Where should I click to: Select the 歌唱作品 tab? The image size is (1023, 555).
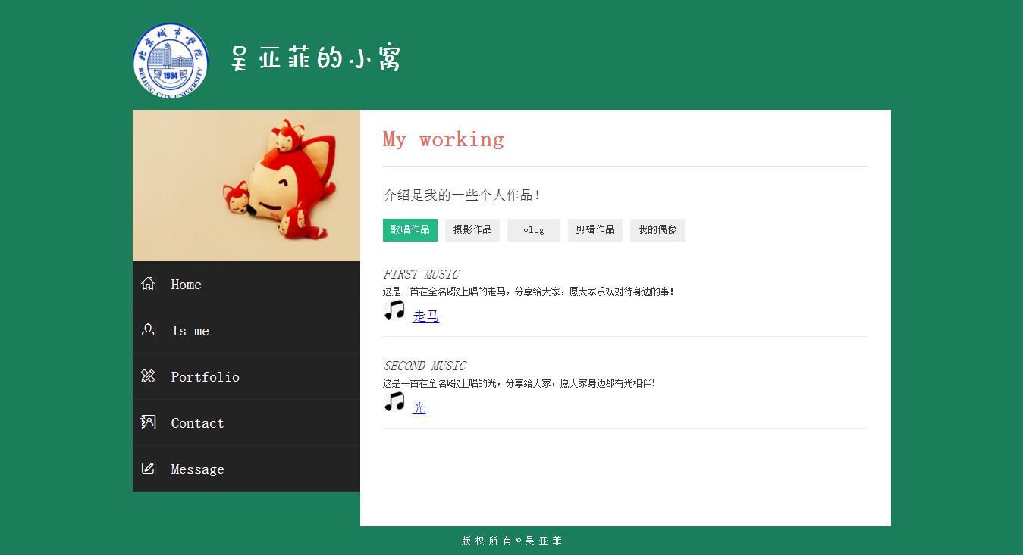coord(410,230)
